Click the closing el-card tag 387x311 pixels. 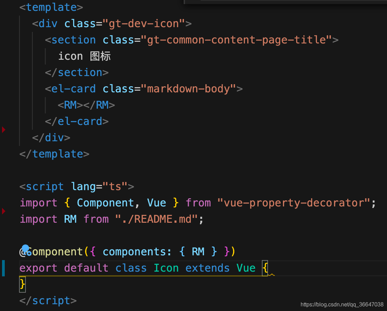click(x=77, y=121)
